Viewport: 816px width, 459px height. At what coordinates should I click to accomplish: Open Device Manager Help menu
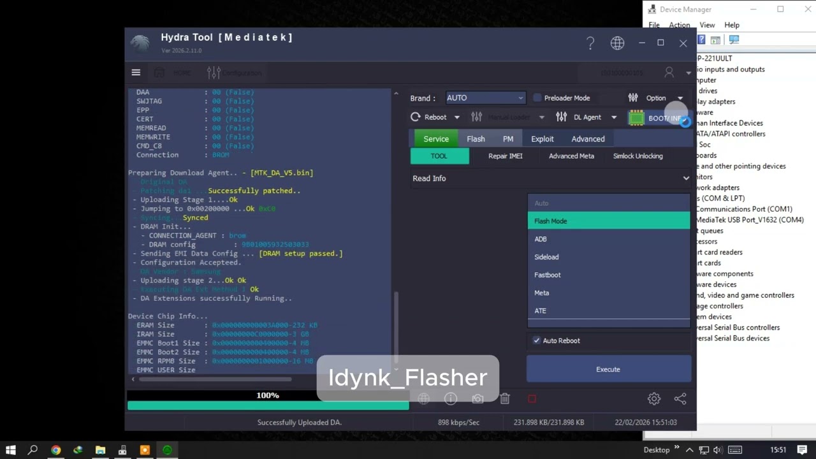coord(732,25)
